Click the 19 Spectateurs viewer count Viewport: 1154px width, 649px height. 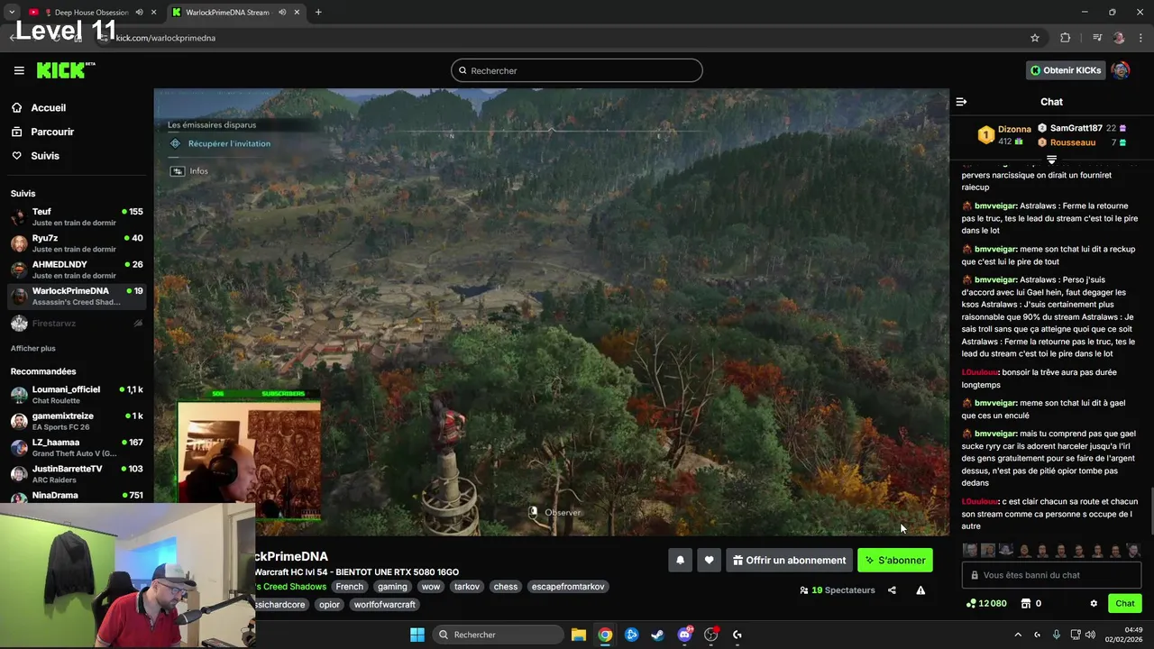click(838, 590)
